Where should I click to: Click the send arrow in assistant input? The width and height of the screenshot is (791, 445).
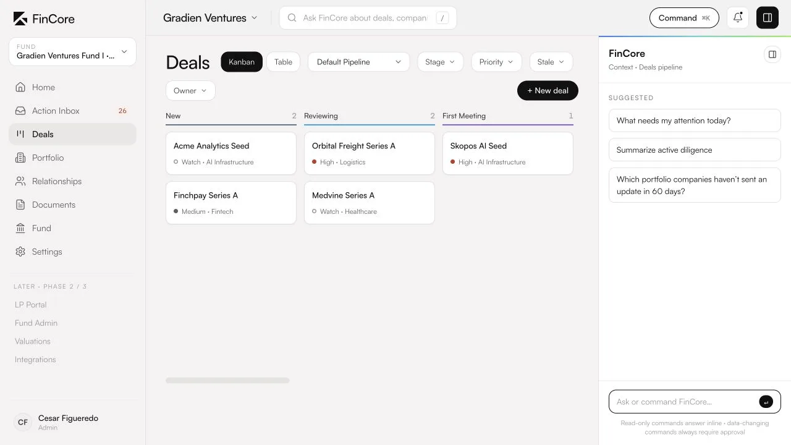coord(766,402)
